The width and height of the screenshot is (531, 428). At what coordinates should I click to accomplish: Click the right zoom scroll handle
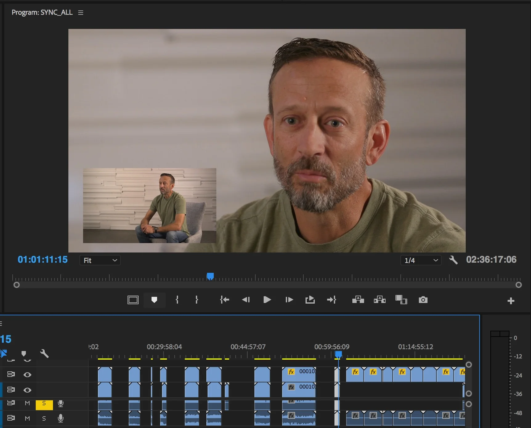[519, 285]
